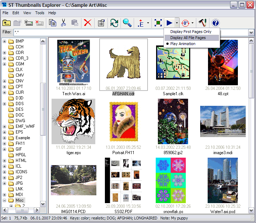Select the HTML folder in tree
The height and width of the screenshot is (223, 256).
21,161
